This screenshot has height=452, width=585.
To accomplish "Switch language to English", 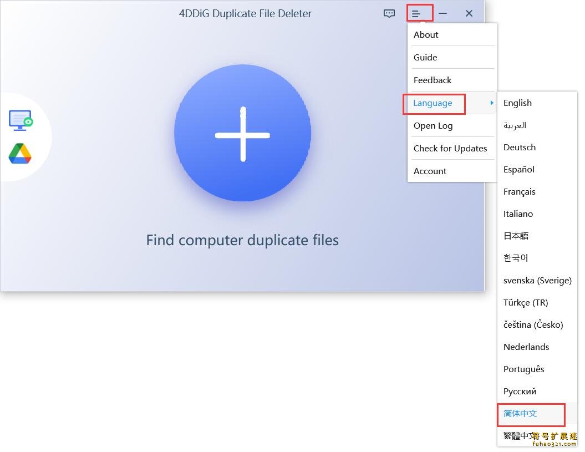I will click(x=537, y=103).
